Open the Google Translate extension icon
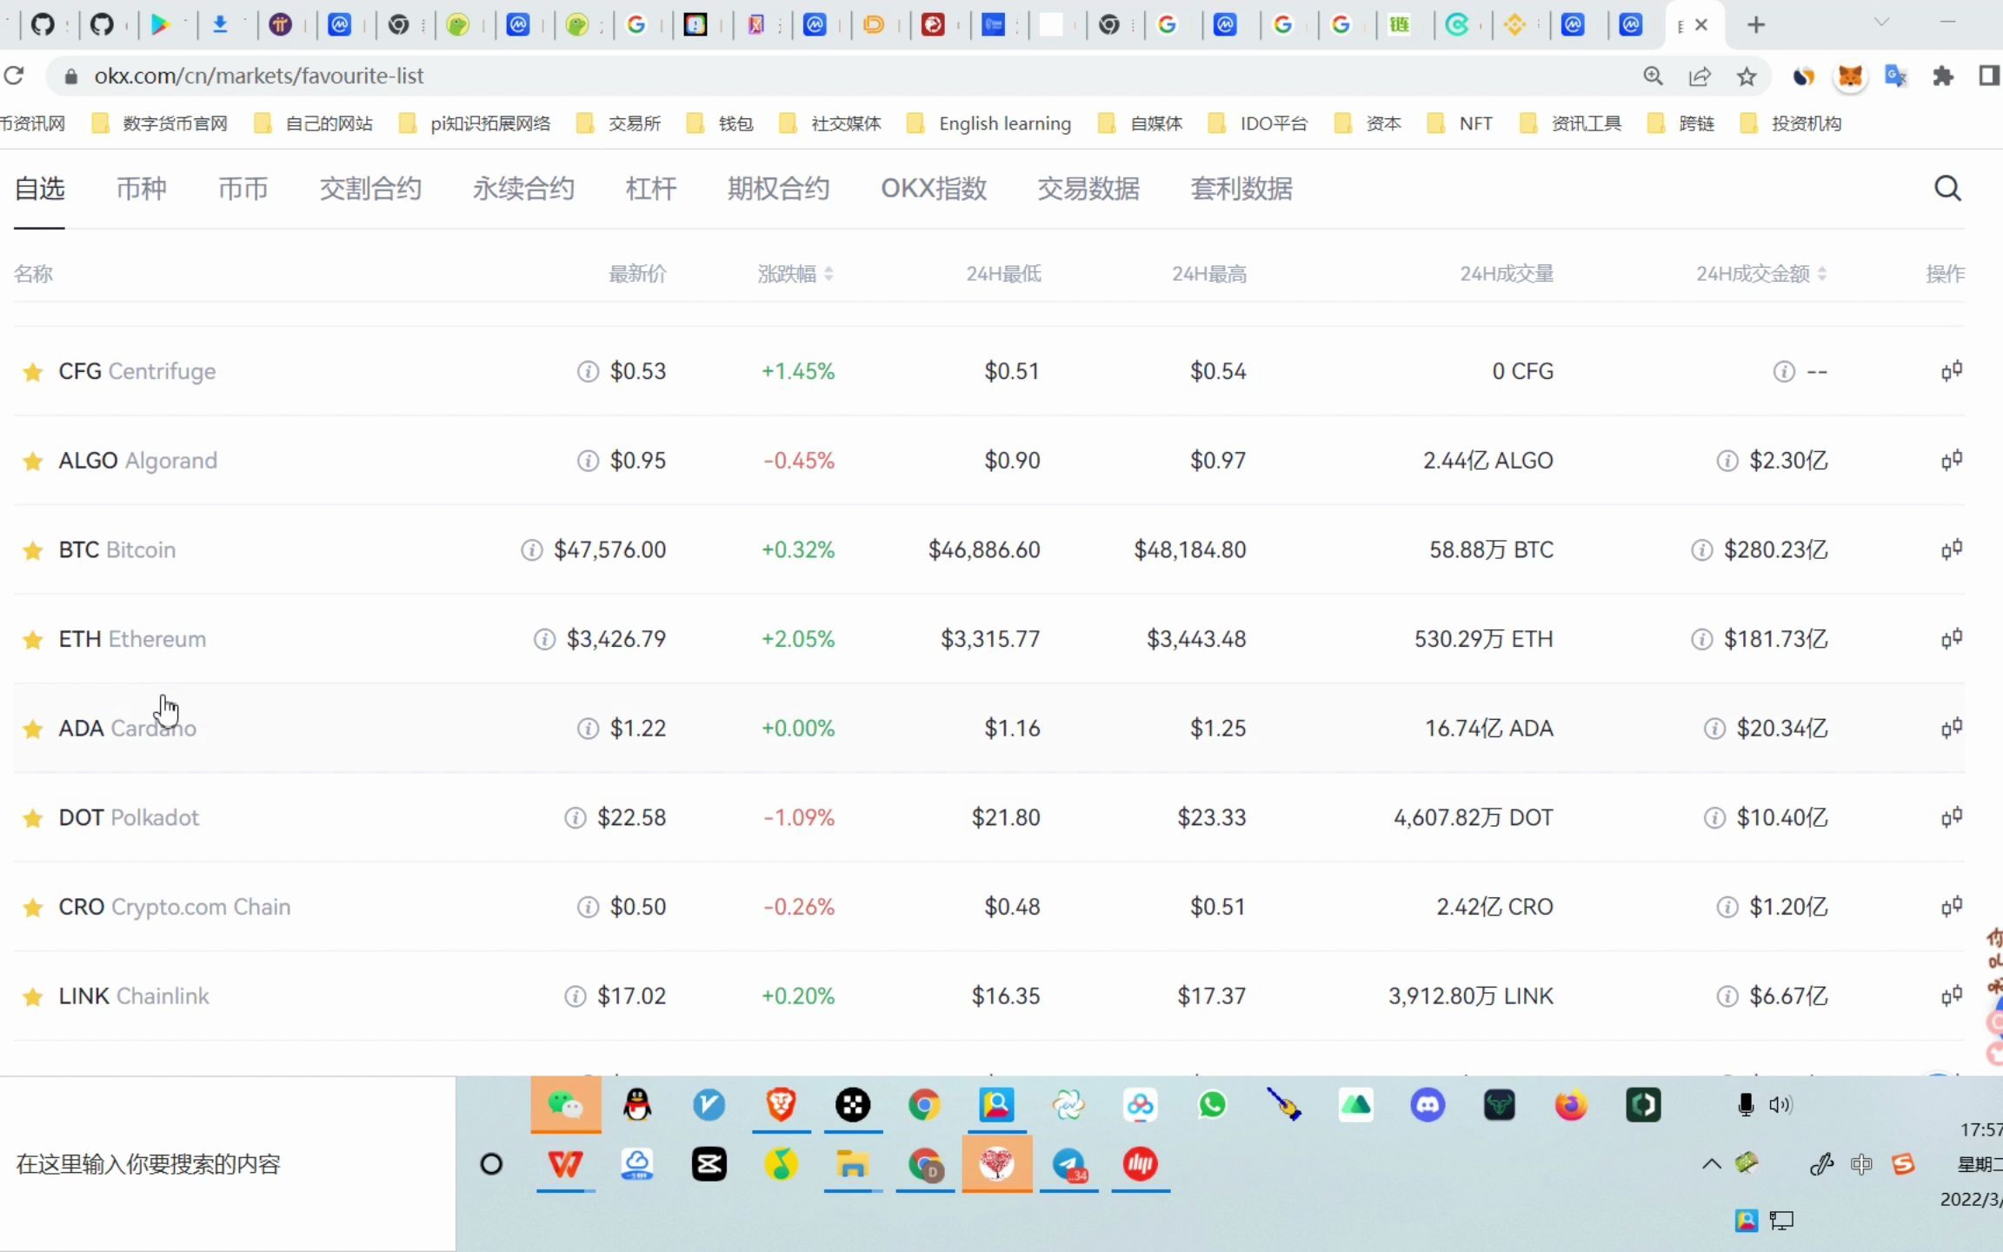Image resolution: width=2003 pixels, height=1252 pixels. pyautogui.click(x=1896, y=77)
